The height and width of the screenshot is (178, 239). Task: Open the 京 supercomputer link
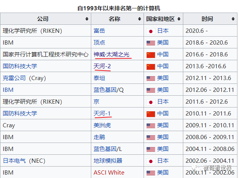tap(96, 102)
